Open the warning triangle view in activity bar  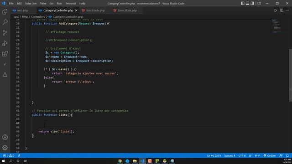coord(5,75)
